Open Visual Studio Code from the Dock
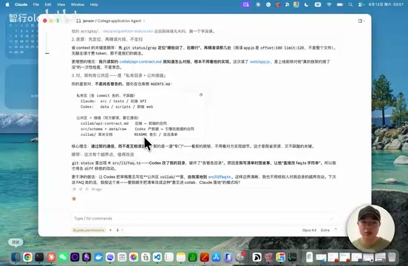 pos(157,257)
